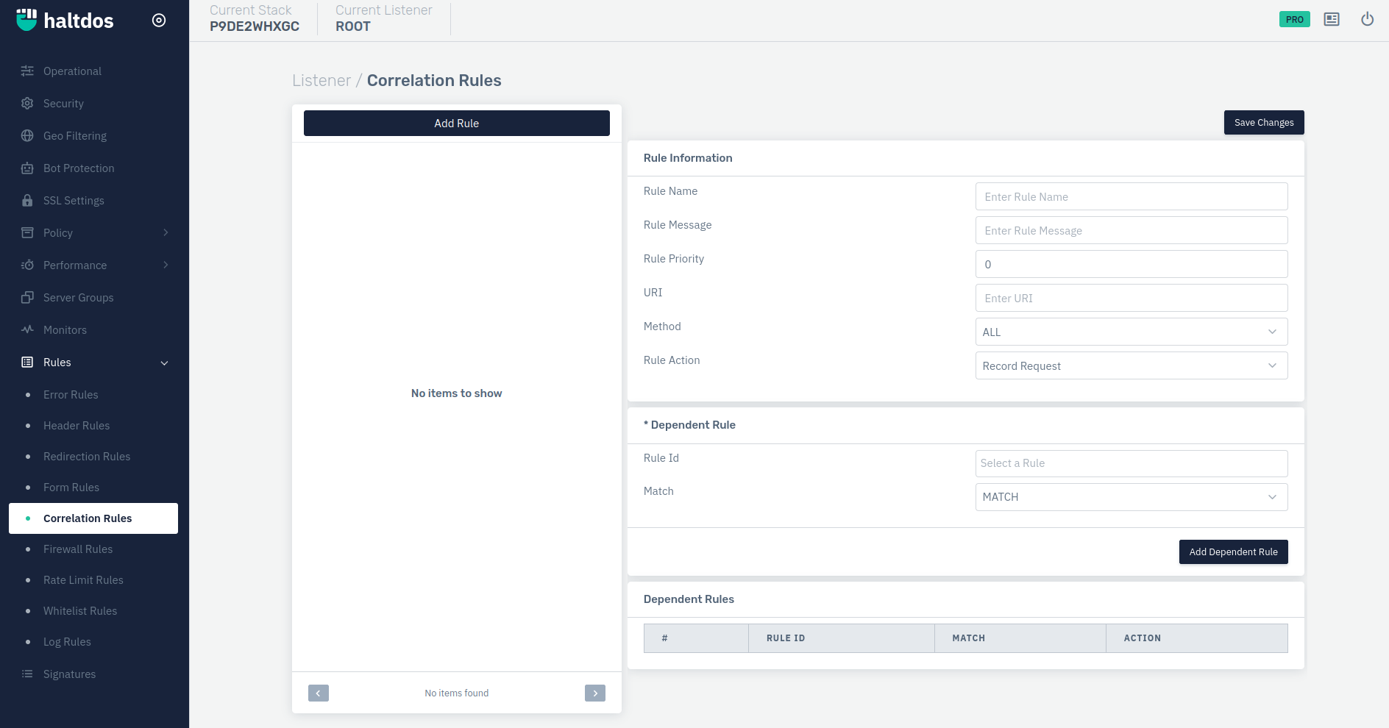Screen dimensions: 1389x728
Task: Open the news panel icon in header
Action: pos(1331,19)
